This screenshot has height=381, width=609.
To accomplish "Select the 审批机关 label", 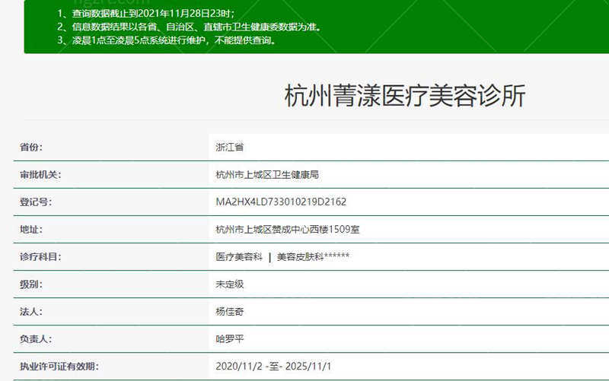I will click(40, 175).
